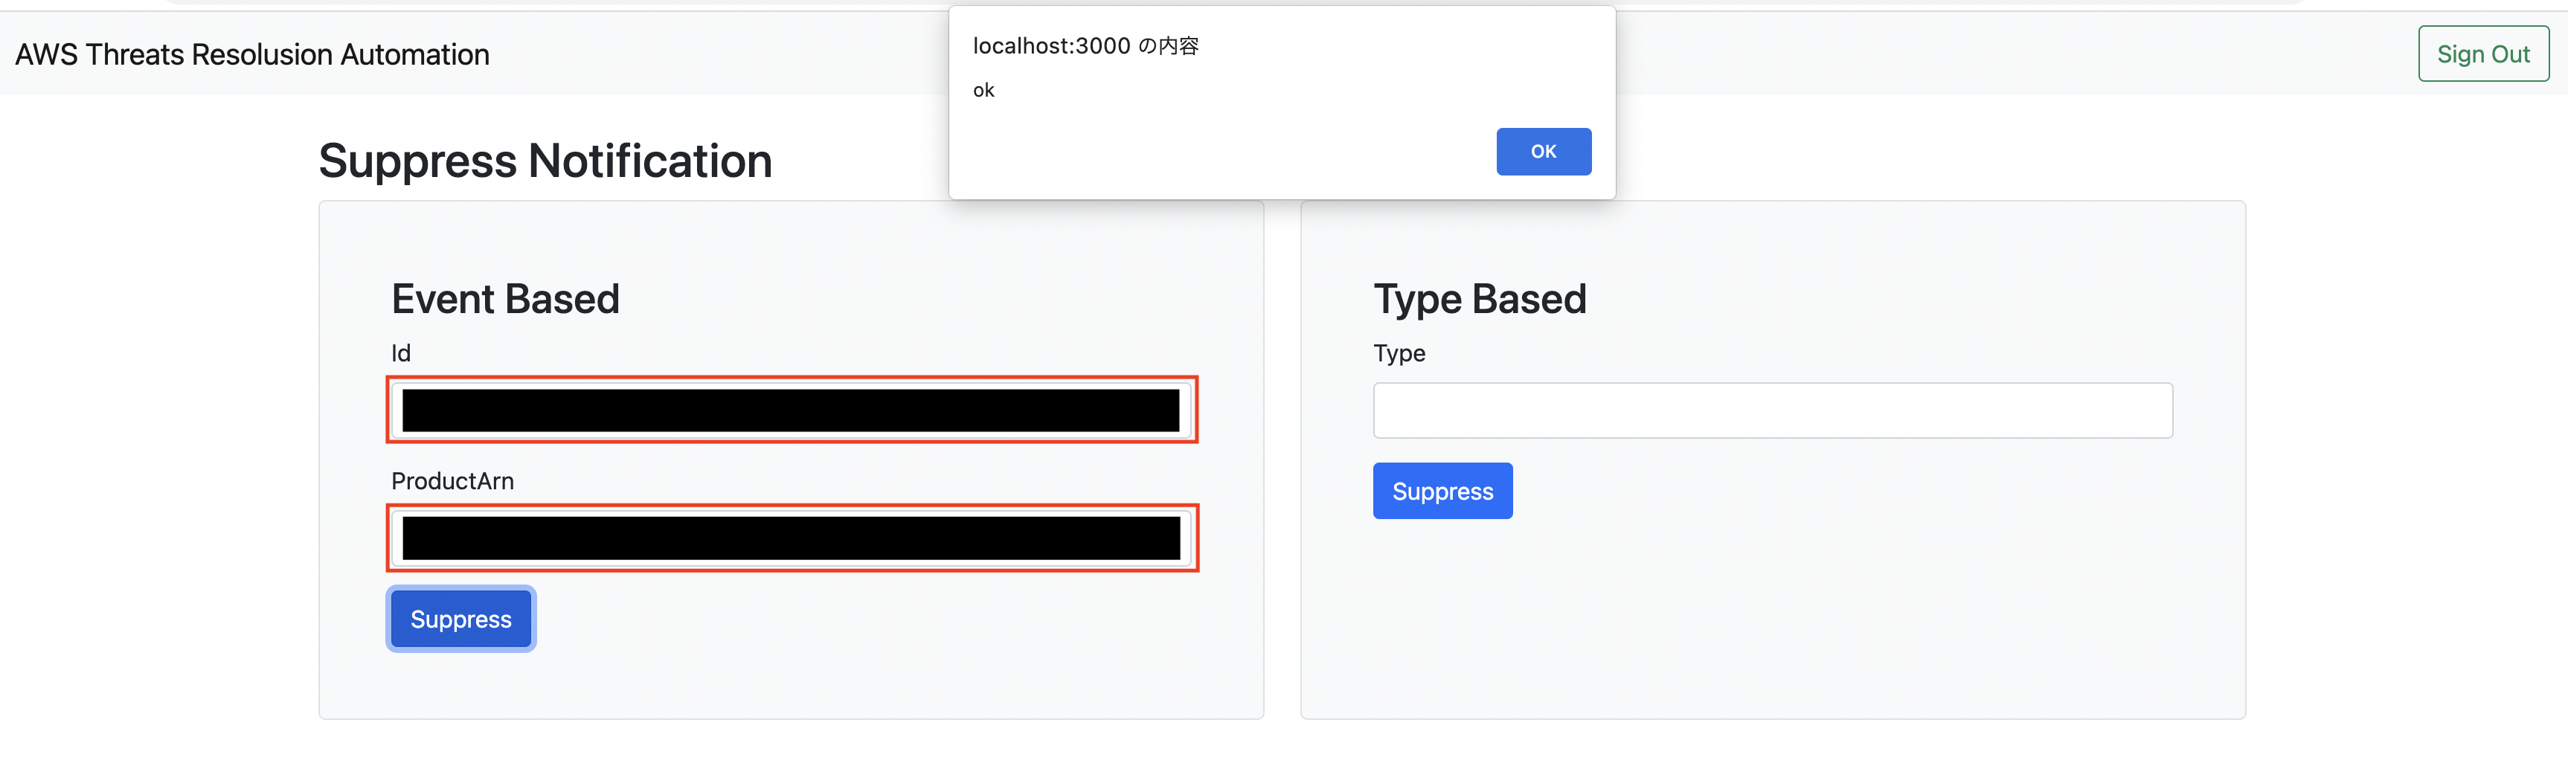Click the ProductArn field label
This screenshot has width=2568, height=763.
(452, 481)
